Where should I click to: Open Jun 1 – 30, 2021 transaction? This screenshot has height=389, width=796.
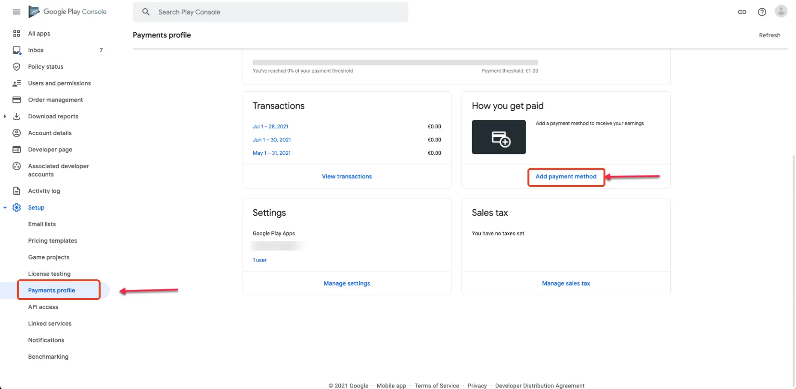272,140
